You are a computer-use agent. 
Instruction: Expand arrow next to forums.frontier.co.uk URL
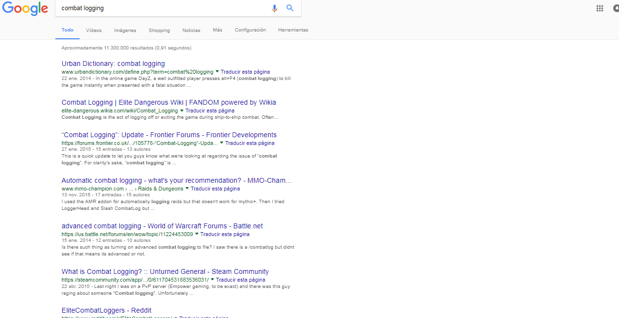point(221,143)
